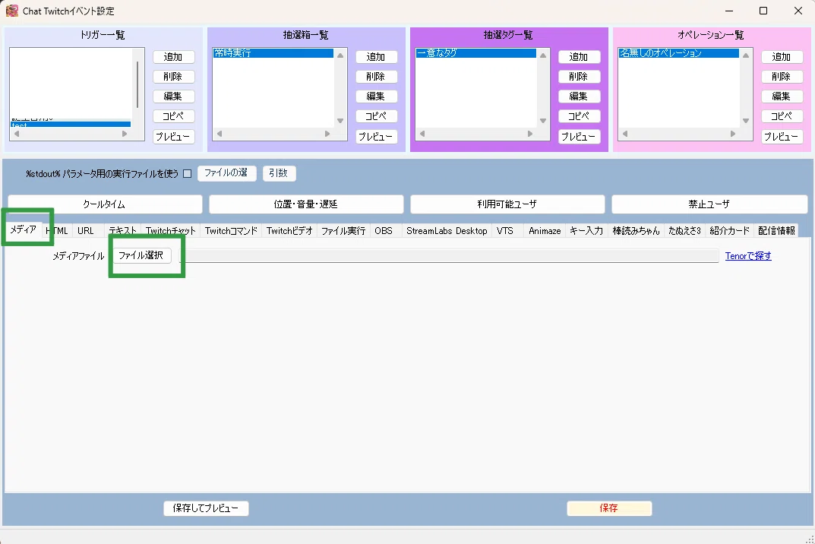Click right arrow of オペレーション一覧 horizontal scrollbar
Image resolution: width=815 pixels, height=544 pixels.
[733, 134]
